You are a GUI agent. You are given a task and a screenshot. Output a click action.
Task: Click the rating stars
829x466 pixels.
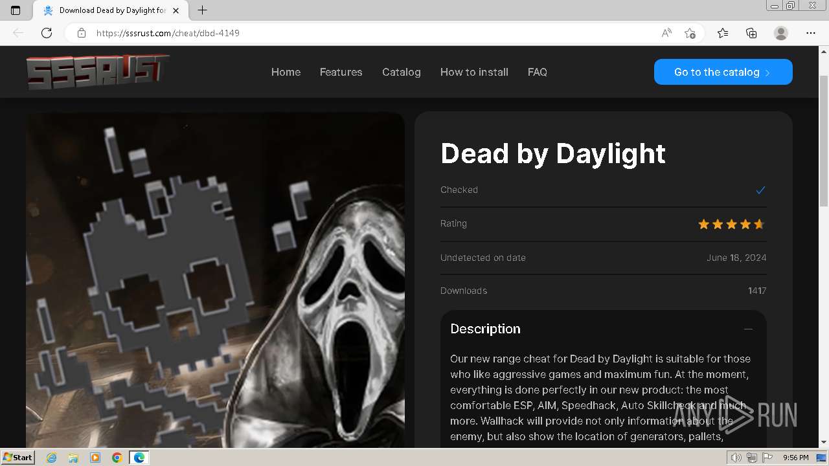tap(731, 224)
